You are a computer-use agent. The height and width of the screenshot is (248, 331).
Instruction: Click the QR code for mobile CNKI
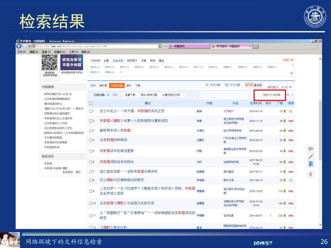tap(49, 62)
